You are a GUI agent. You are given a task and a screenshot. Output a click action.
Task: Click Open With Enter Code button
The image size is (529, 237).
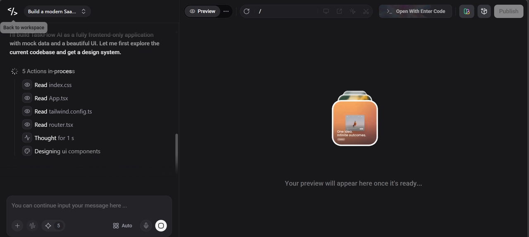[415, 11]
